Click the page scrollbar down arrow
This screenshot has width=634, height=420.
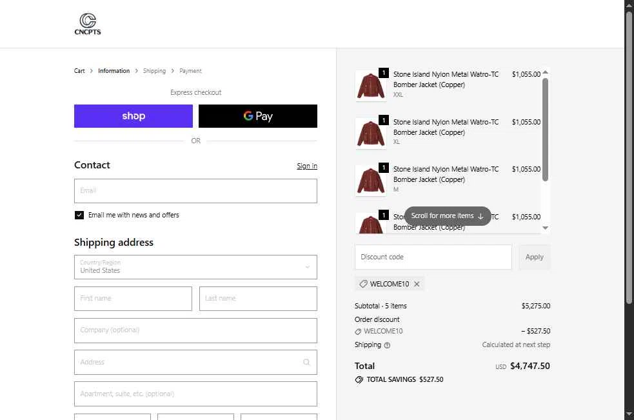pos(629,414)
